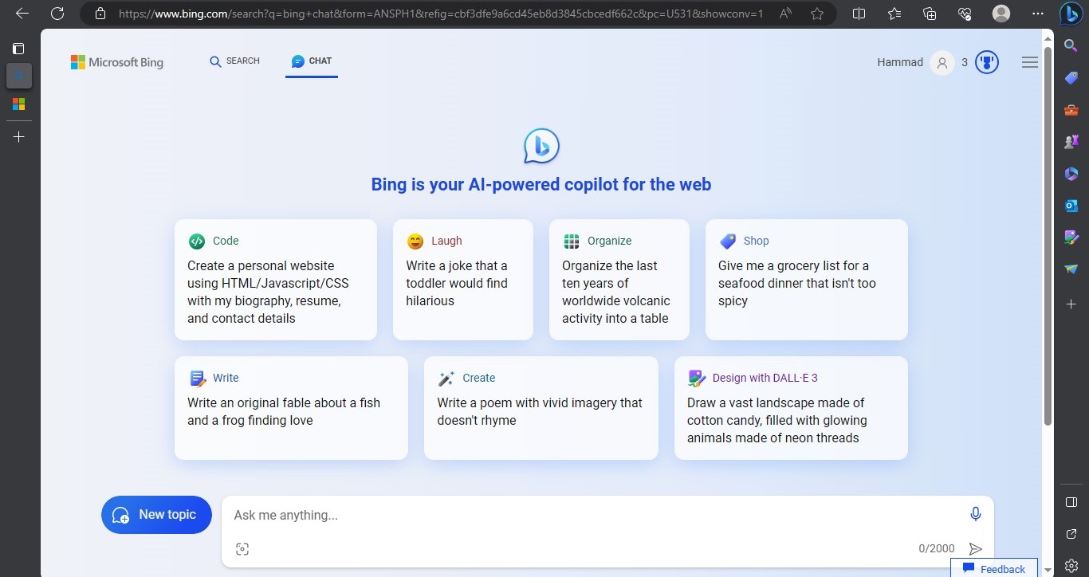Switch to the SEARCH tab
The height and width of the screenshot is (577, 1089).
coord(234,61)
